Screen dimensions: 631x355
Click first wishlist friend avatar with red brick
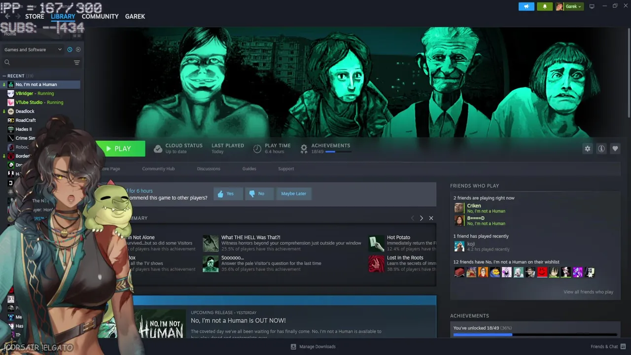click(459, 272)
